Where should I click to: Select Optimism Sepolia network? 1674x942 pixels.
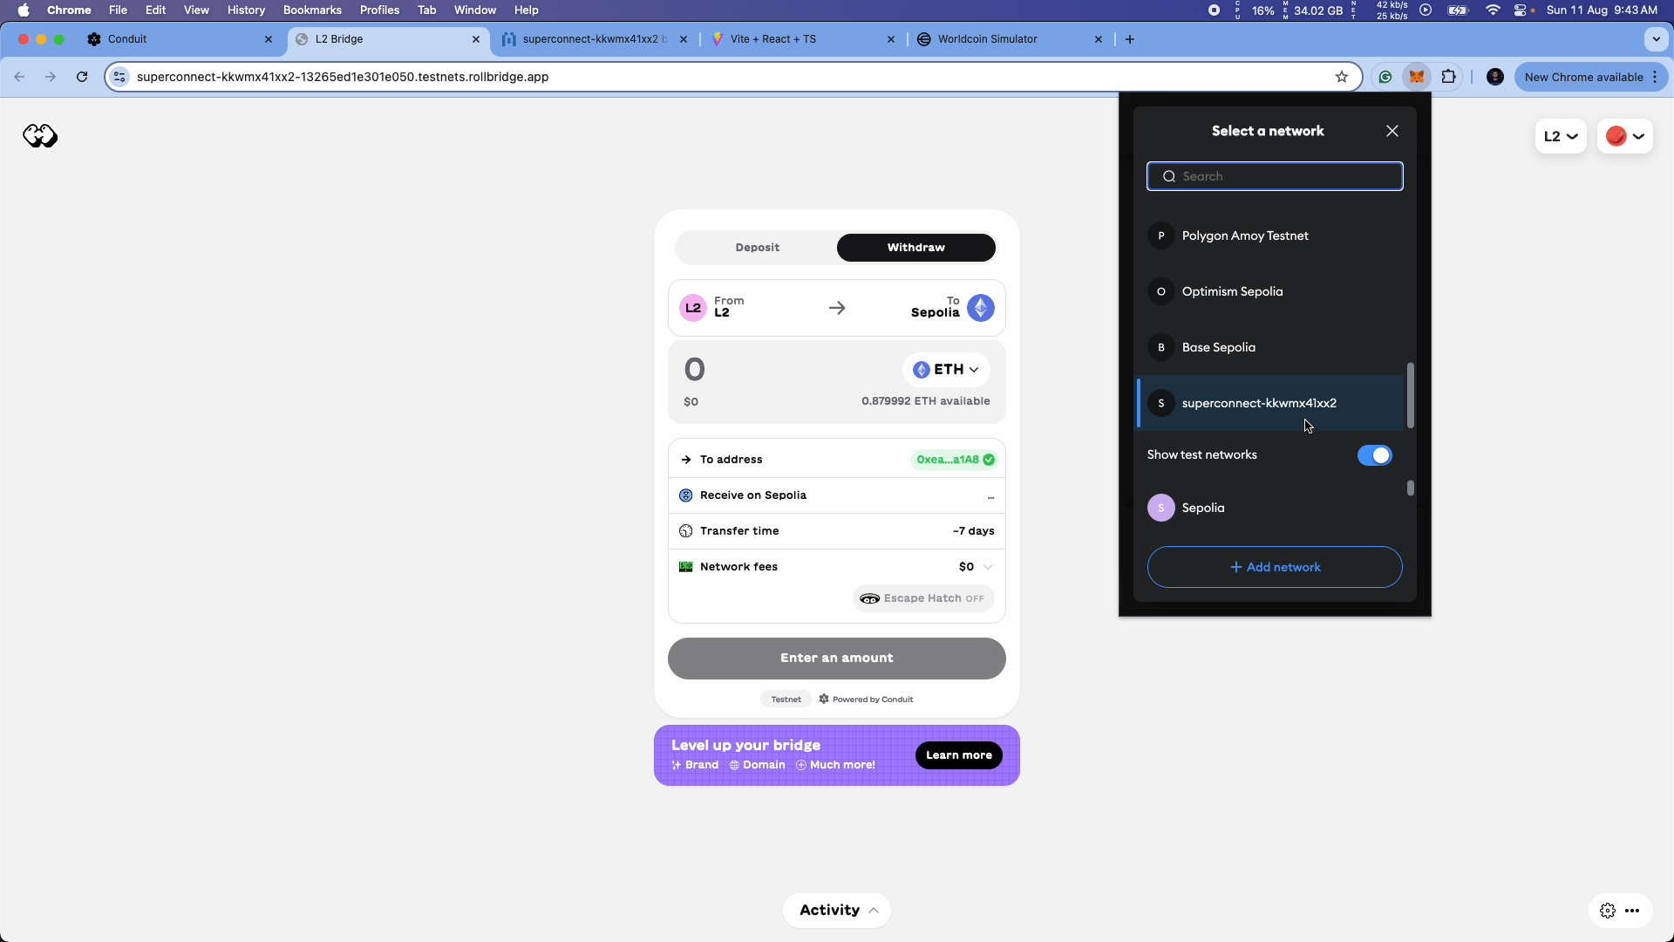[x=1271, y=292]
